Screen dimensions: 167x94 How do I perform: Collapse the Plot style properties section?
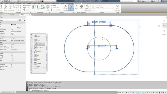(x=24, y=43)
